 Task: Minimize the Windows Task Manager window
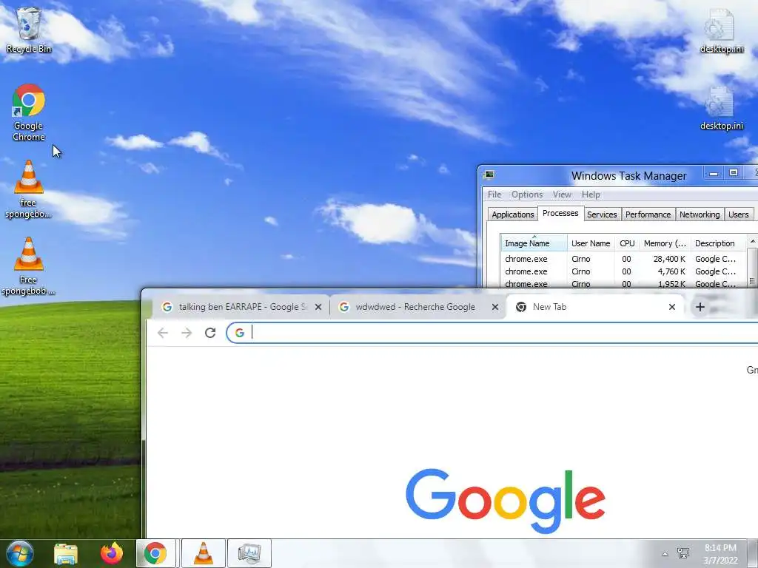click(714, 173)
